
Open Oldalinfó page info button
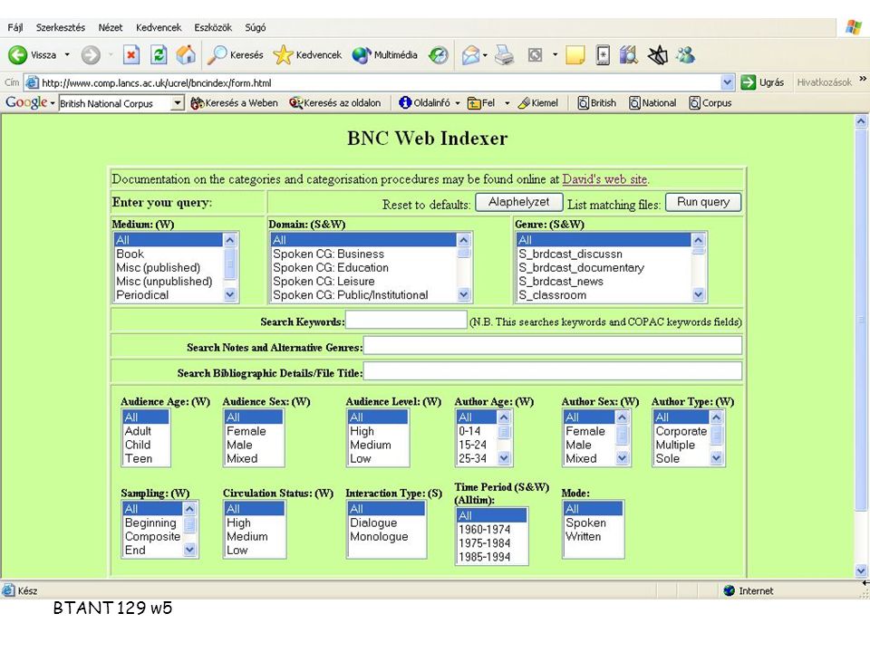point(424,103)
